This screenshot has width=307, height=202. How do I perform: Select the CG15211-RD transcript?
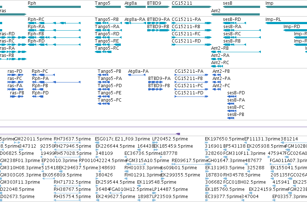coord(192,45)
